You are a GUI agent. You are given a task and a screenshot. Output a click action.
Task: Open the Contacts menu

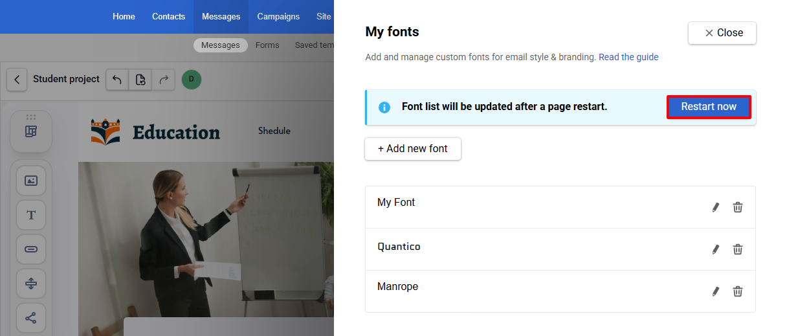[168, 16]
